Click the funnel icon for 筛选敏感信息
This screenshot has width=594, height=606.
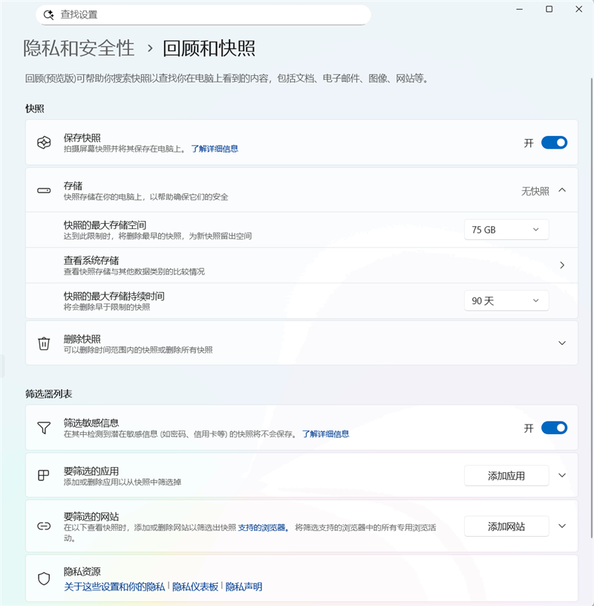click(44, 428)
